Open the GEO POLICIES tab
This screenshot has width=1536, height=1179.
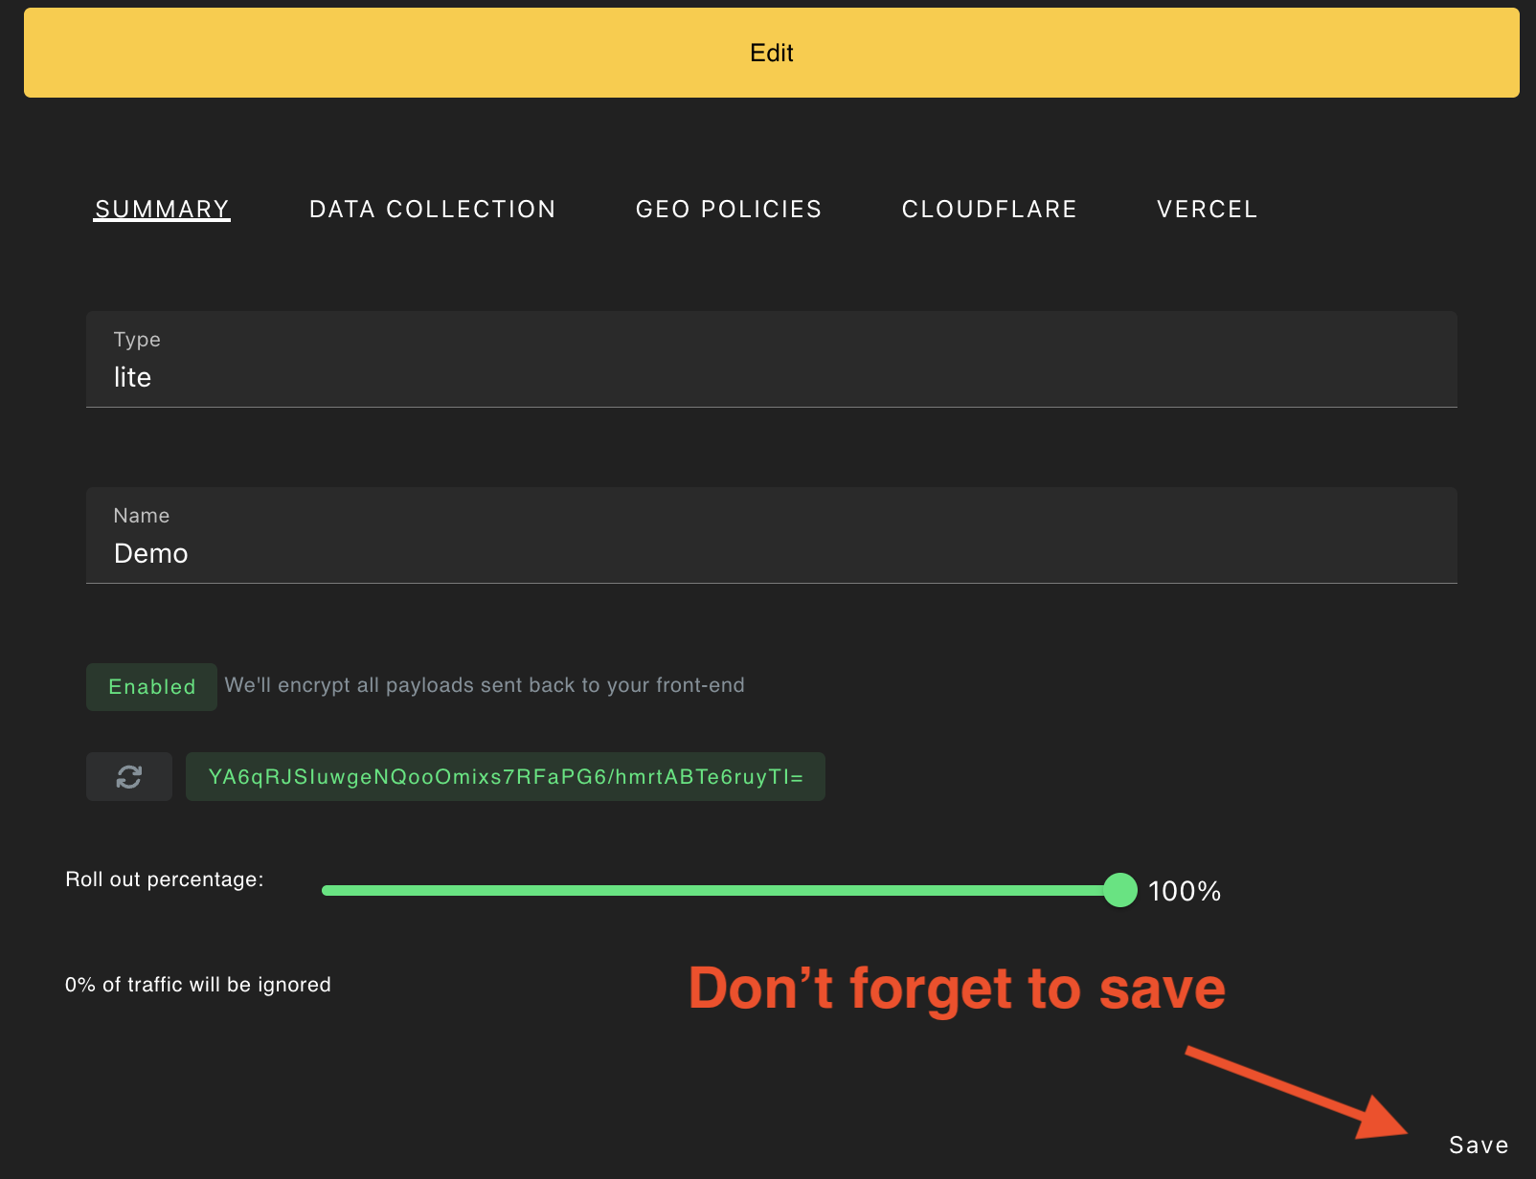coord(729,209)
